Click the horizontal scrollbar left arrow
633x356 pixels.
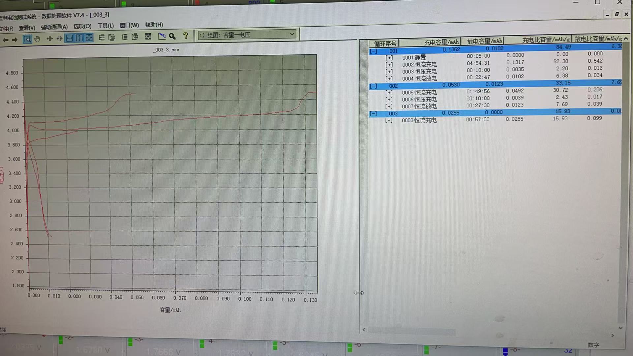(x=364, y=330)
